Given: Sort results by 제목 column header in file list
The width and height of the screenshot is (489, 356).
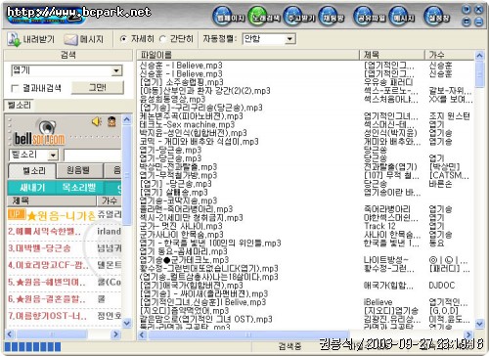Looking at the screenshot, I should 393,55.
